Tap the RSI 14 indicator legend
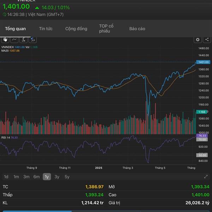This screenshot has width=212, height=212. point(10,137)
